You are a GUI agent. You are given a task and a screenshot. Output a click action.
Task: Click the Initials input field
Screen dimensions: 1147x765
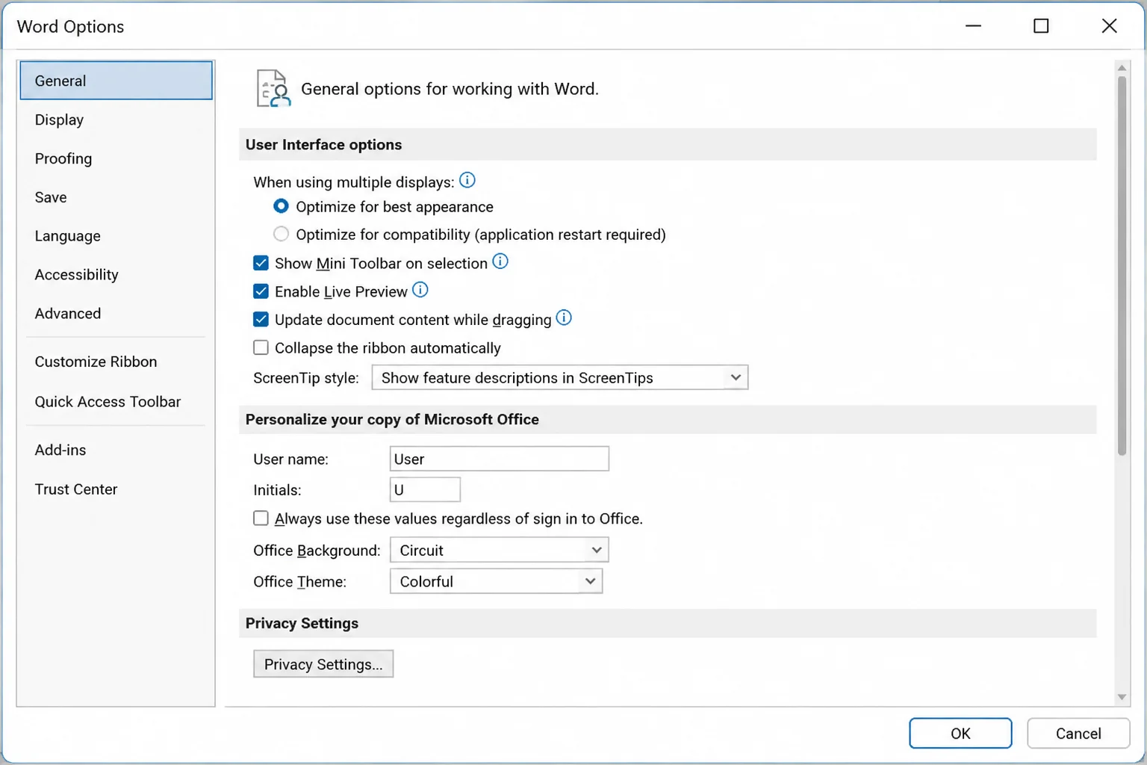(x=425, y=489)
